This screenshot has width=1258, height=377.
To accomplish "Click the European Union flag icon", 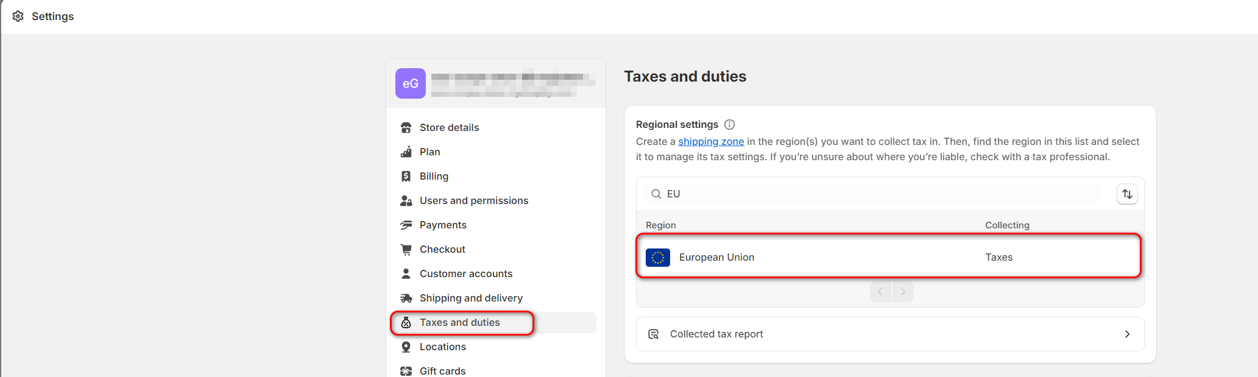I will [657, 258].
